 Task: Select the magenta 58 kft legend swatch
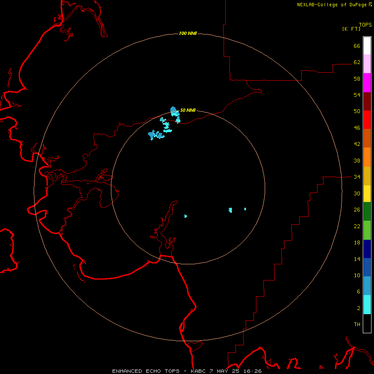(x=367, y=83)
